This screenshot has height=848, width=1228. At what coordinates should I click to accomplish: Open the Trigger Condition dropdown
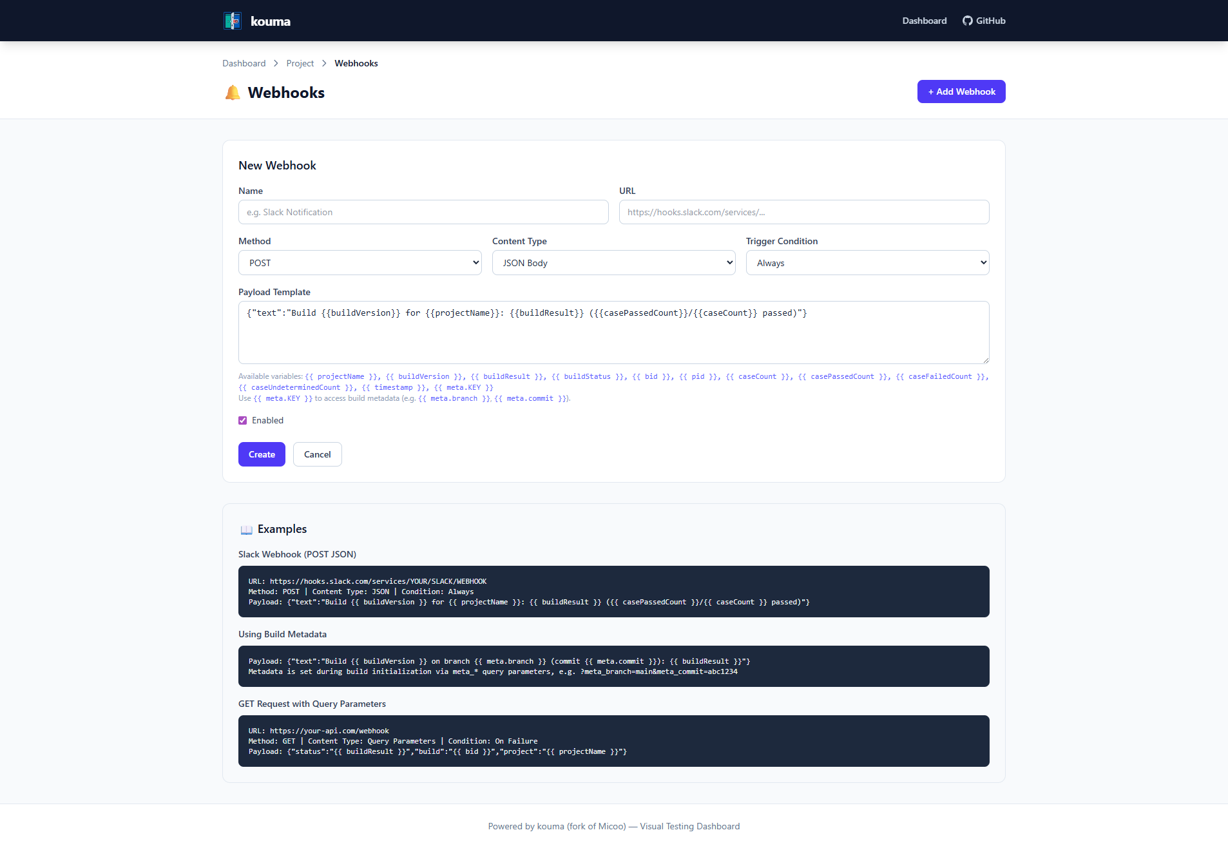tap(867, 263)
